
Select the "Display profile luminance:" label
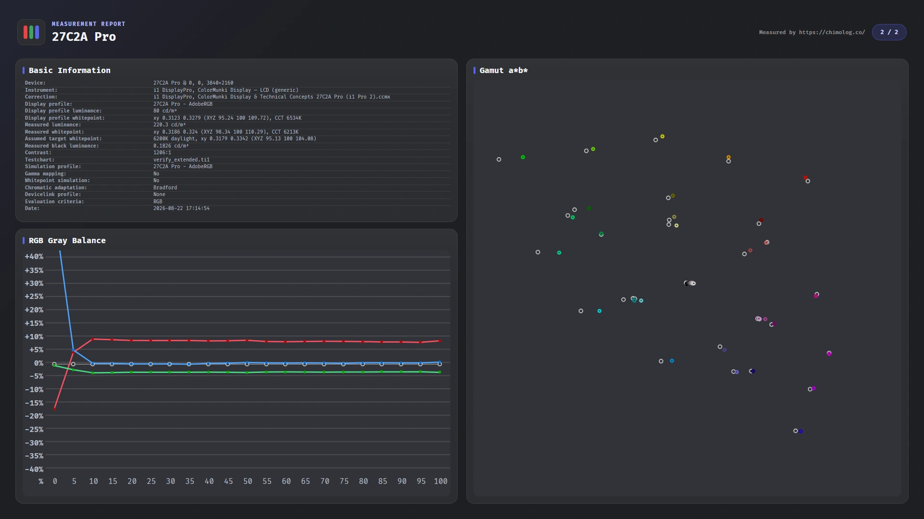click(63, 111)
